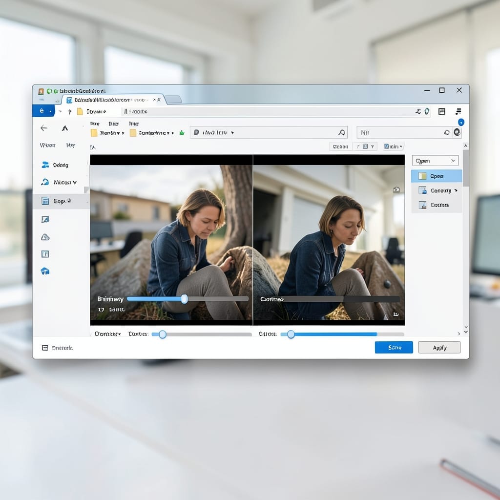
Task: Open the 'Ricim' dropdown button
Action: 394,146
